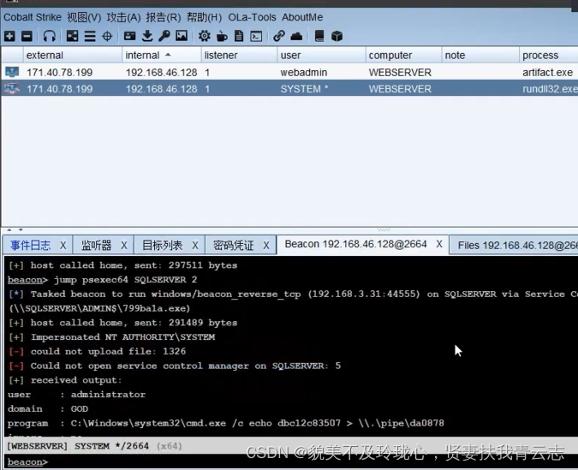Close the 目标列表 tab
Screen dimensions: 578x470
pos(195,246)
